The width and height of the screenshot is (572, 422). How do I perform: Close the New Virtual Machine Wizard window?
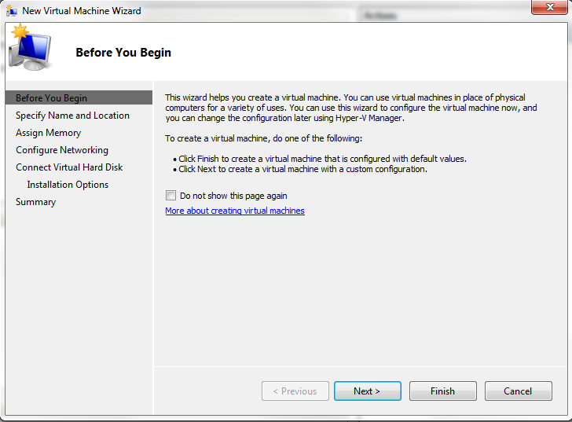click(x=549, y=7)
